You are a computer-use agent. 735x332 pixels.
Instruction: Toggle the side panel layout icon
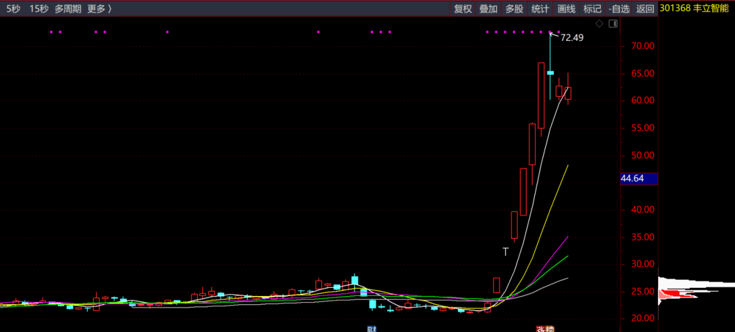point(613,24)
